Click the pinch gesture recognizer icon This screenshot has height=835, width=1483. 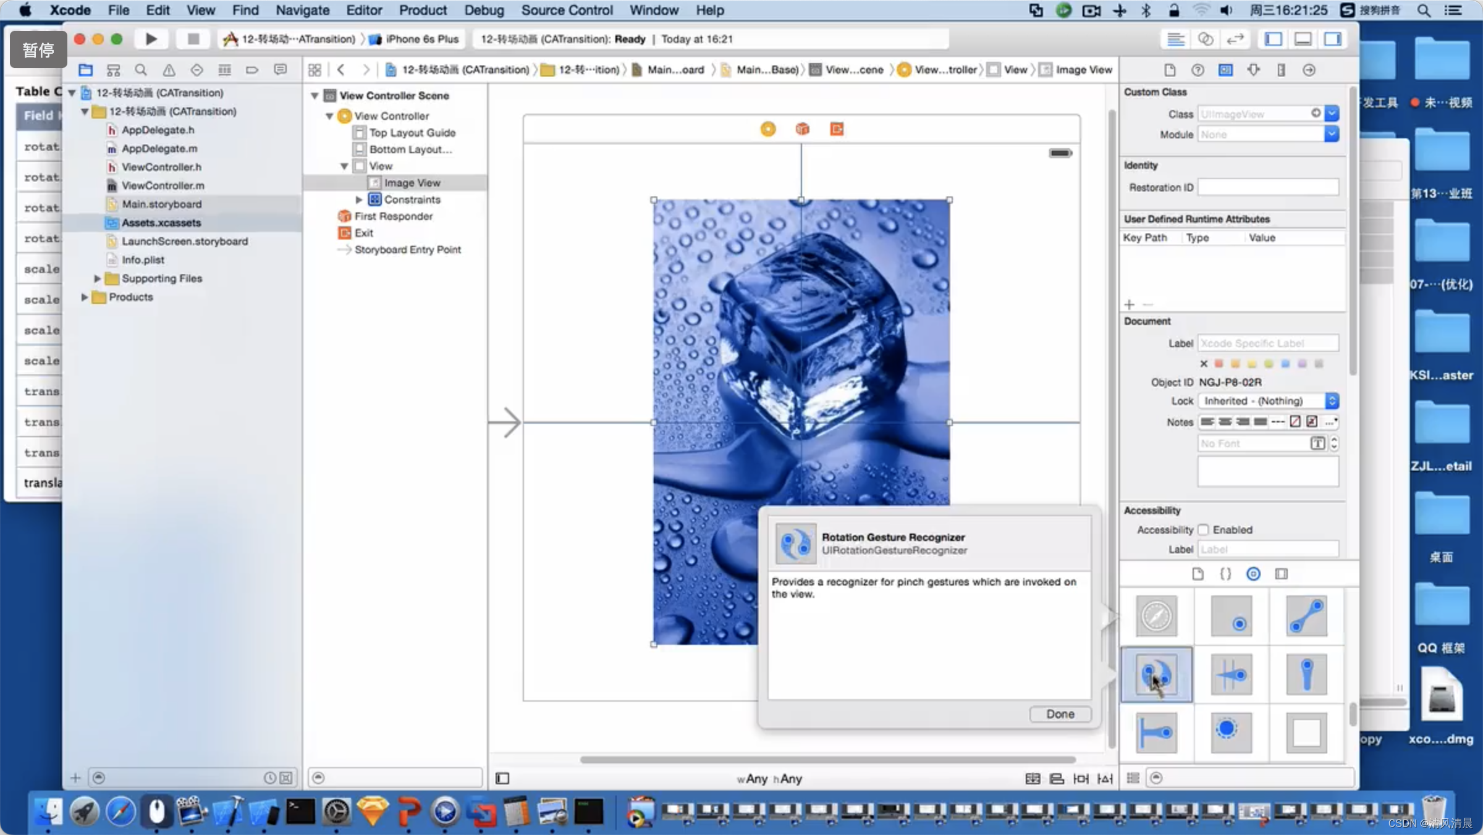point(1307,616)
